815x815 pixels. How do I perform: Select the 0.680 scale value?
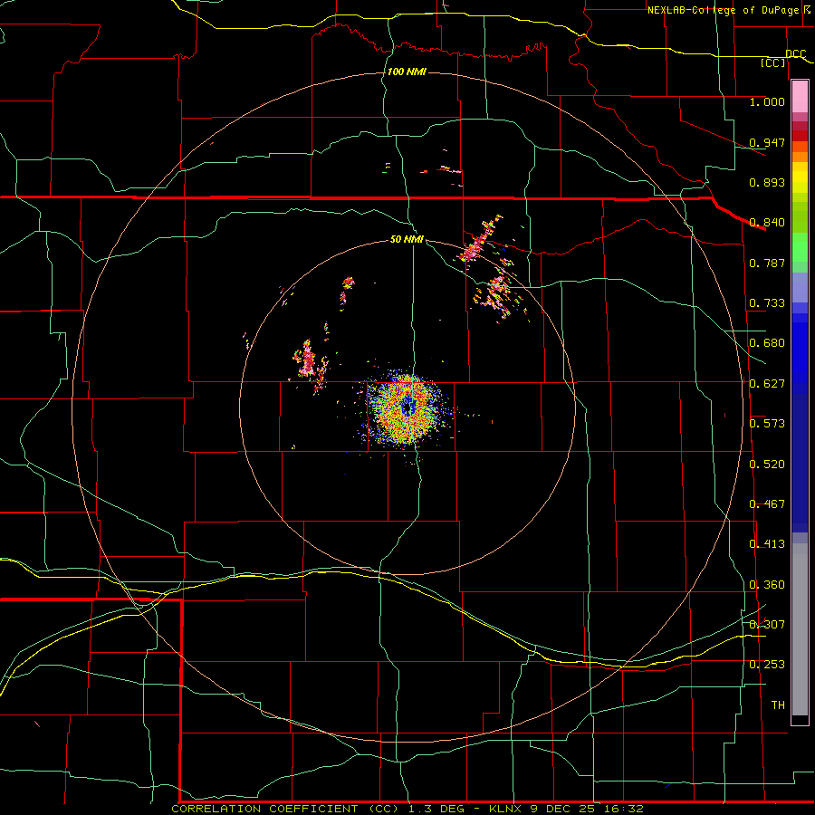pos(767,343)
